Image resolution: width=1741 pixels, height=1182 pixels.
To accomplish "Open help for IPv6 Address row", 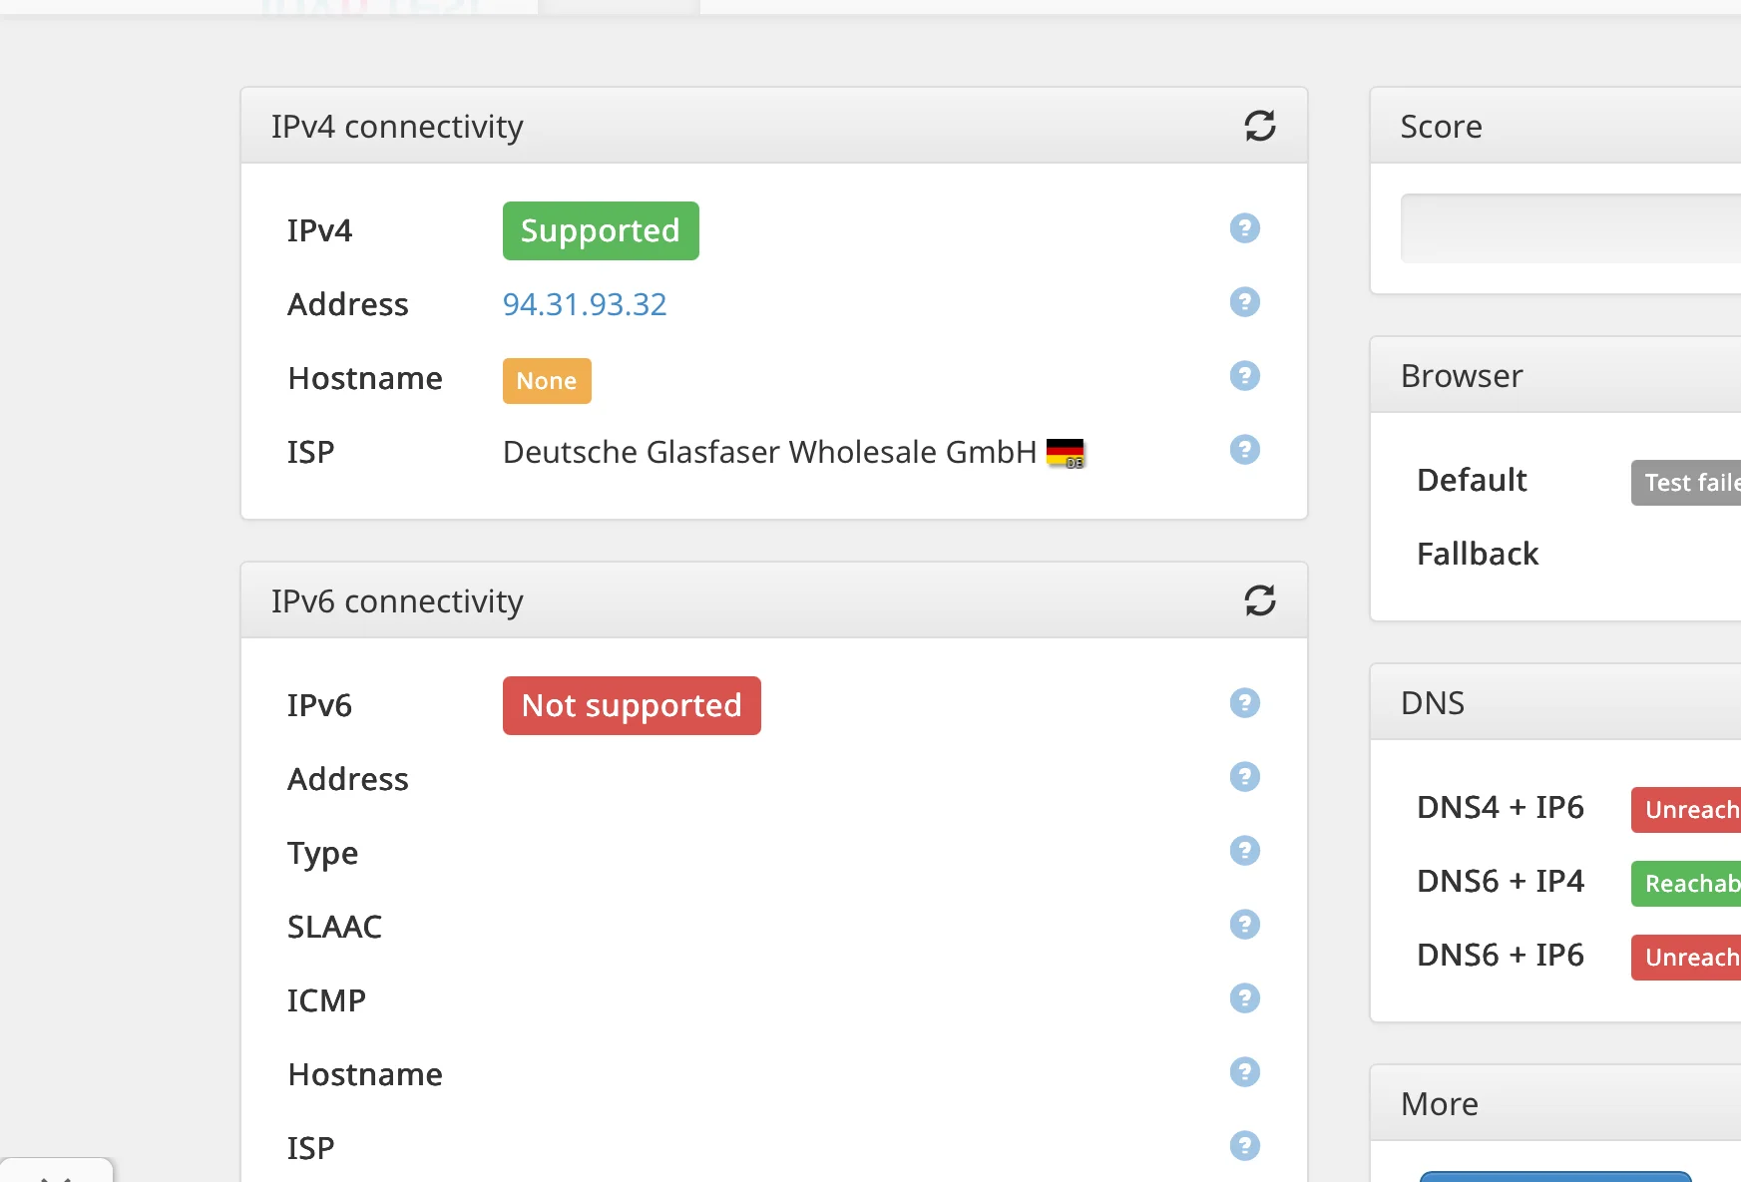I will coord(1244,777).
